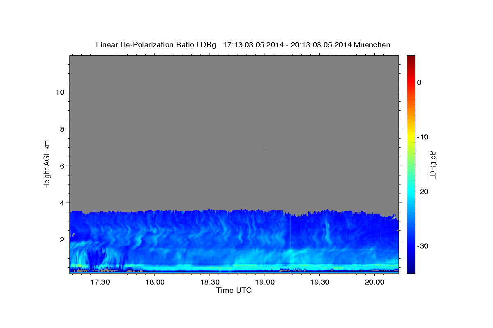Click the dark blue bottom of the colorbar

(x=411, y=267)
